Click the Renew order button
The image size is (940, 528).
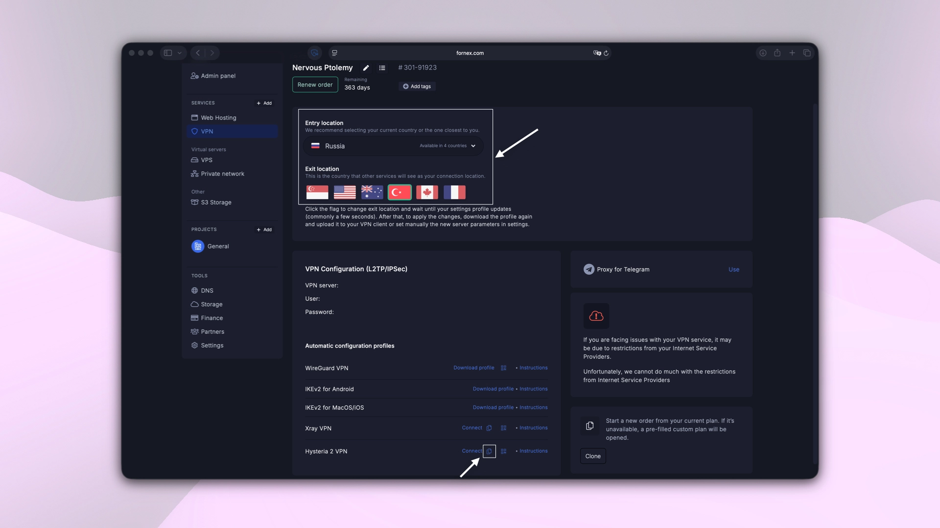pyautogui.click(x=315, y=84)
